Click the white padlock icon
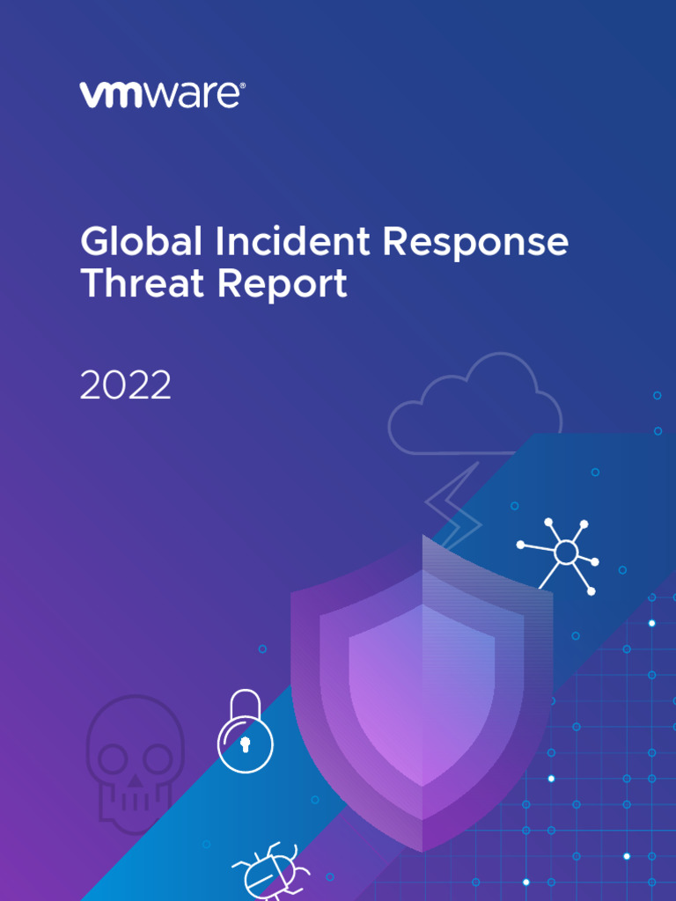The image size is (676, 901). [246, 731]
